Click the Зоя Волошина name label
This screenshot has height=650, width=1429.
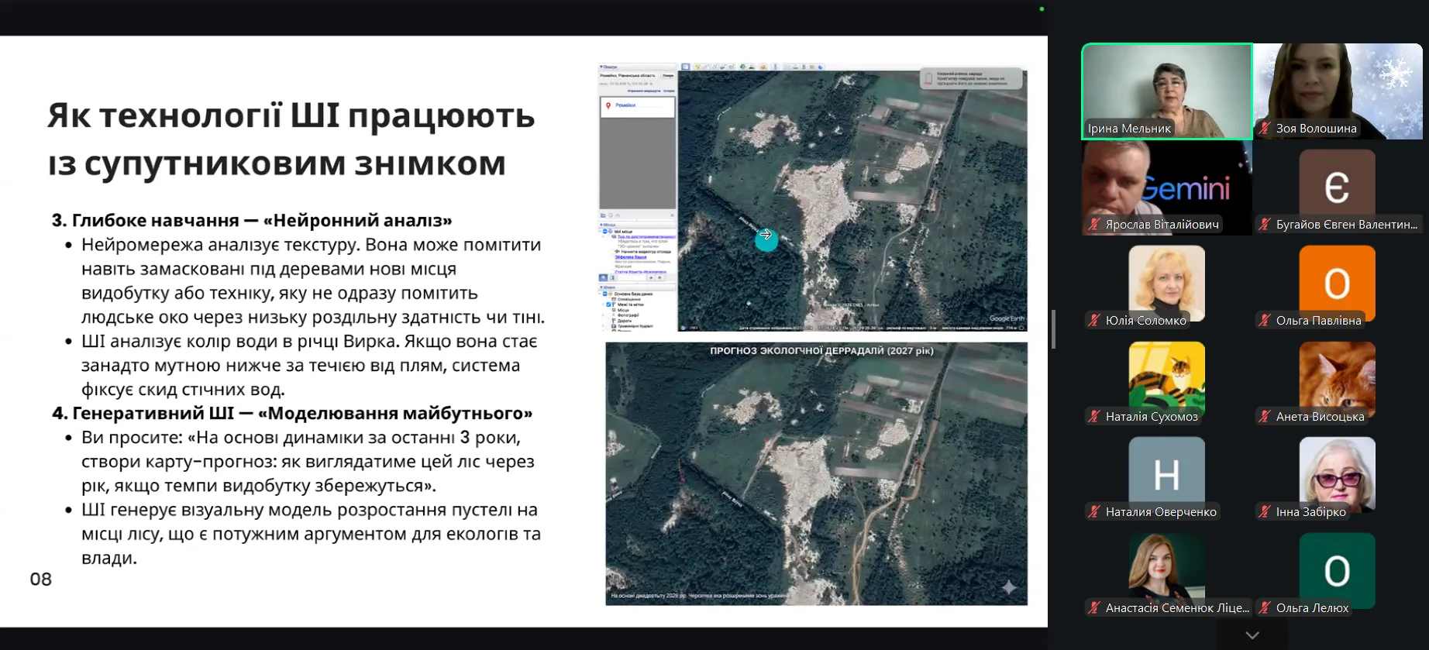pyautogui.click(x=1316, y=129)
